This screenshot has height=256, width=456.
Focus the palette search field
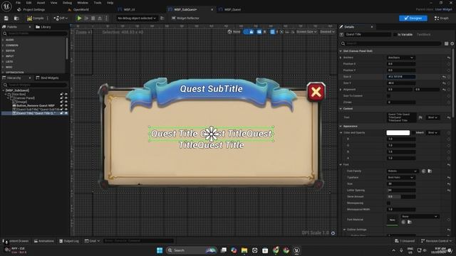pyautogui.click(x=35, y=33)
